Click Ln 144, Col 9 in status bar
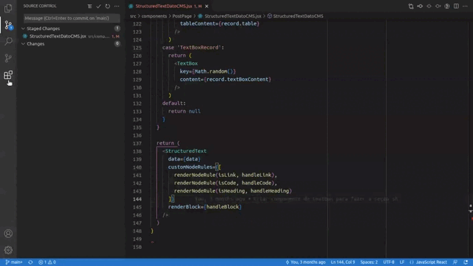Image resolution: width=473 pixels, height=266 pixels. coord(343,262)
